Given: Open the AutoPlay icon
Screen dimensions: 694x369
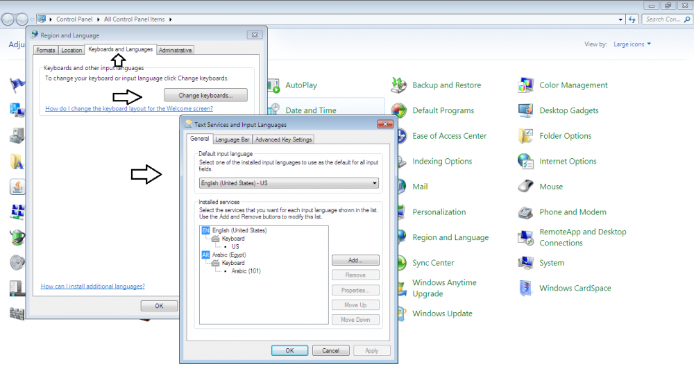Looking at the screenshot, I should click(273, 85).
